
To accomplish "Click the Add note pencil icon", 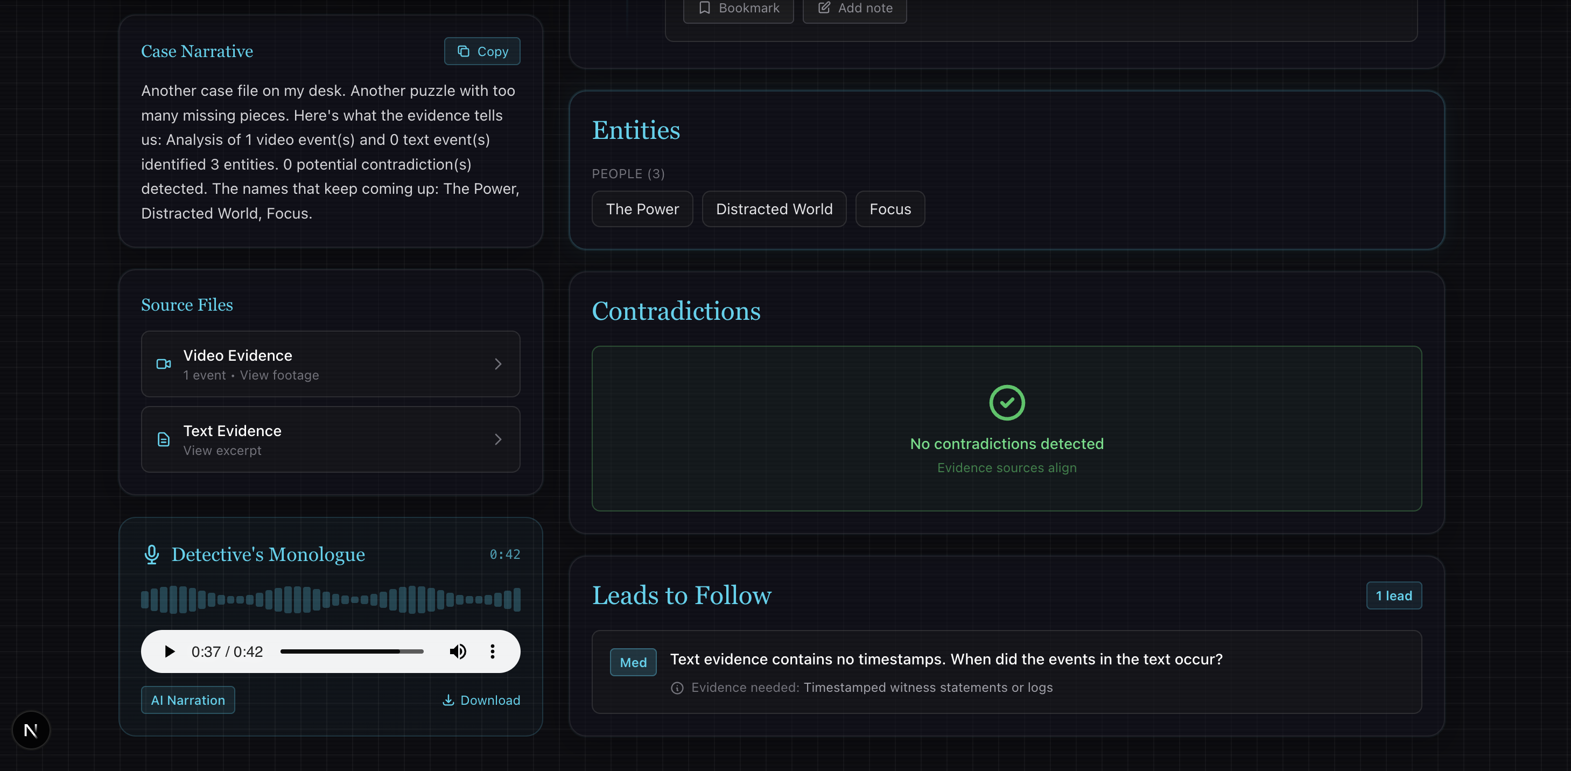I will point(824,8).
